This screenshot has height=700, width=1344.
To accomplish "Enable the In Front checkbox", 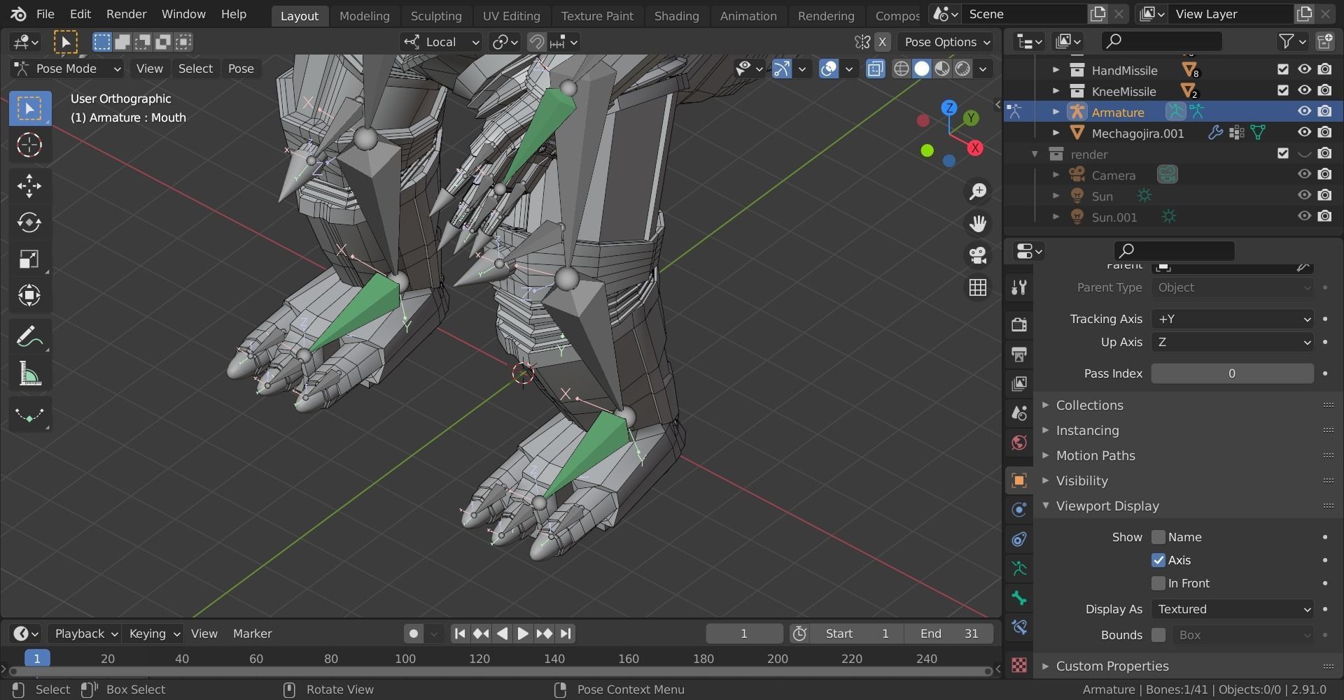I will click(1158, 583).
